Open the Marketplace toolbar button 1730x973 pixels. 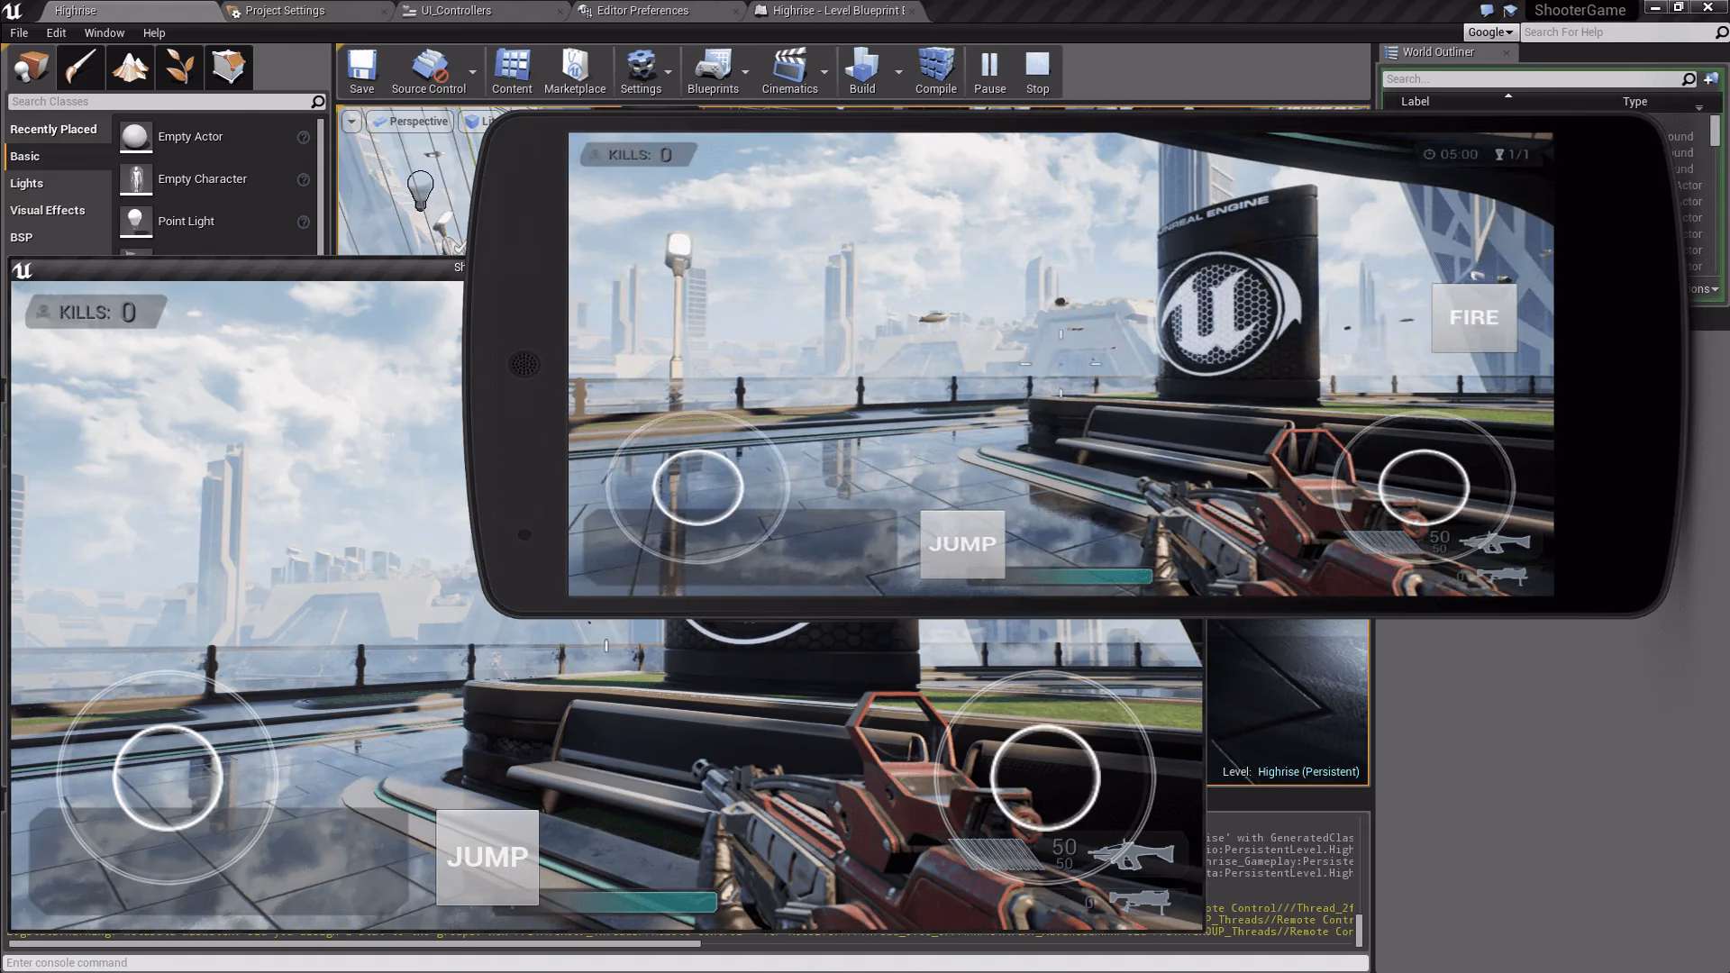pyautogui.click(x=575, y=72)
